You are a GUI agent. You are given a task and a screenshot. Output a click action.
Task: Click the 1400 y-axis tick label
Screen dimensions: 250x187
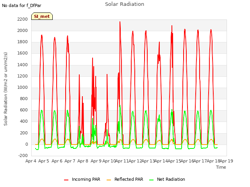pos(23,65)
